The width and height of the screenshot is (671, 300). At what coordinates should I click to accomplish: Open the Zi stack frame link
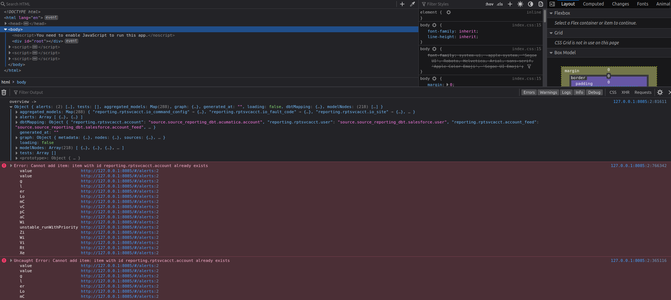click(120, 233)
